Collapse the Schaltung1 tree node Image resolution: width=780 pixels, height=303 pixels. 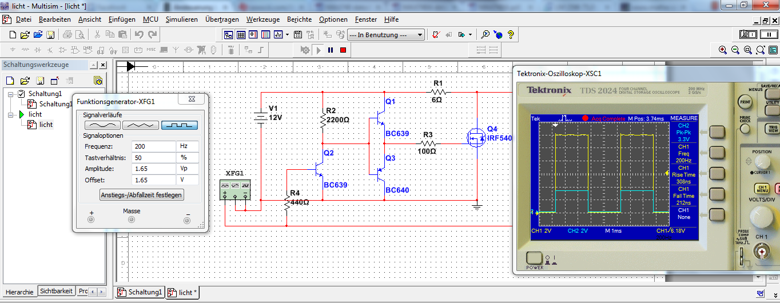click(11, 94)
